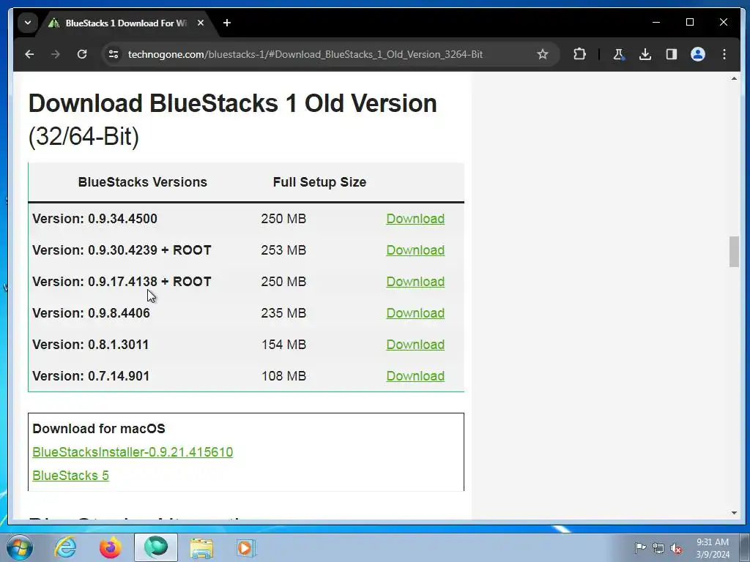Open BlueStacksInstaller-0.9.21.415610 macOS link
The image size is (750, 562).
(x=133, y=452)
